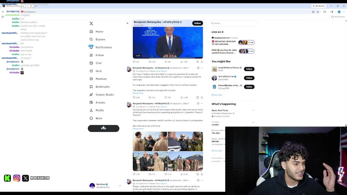The width and height of the screenshot is (347, 195).
Task: Like the video post with 15K likes
Action: pos(168,62)
